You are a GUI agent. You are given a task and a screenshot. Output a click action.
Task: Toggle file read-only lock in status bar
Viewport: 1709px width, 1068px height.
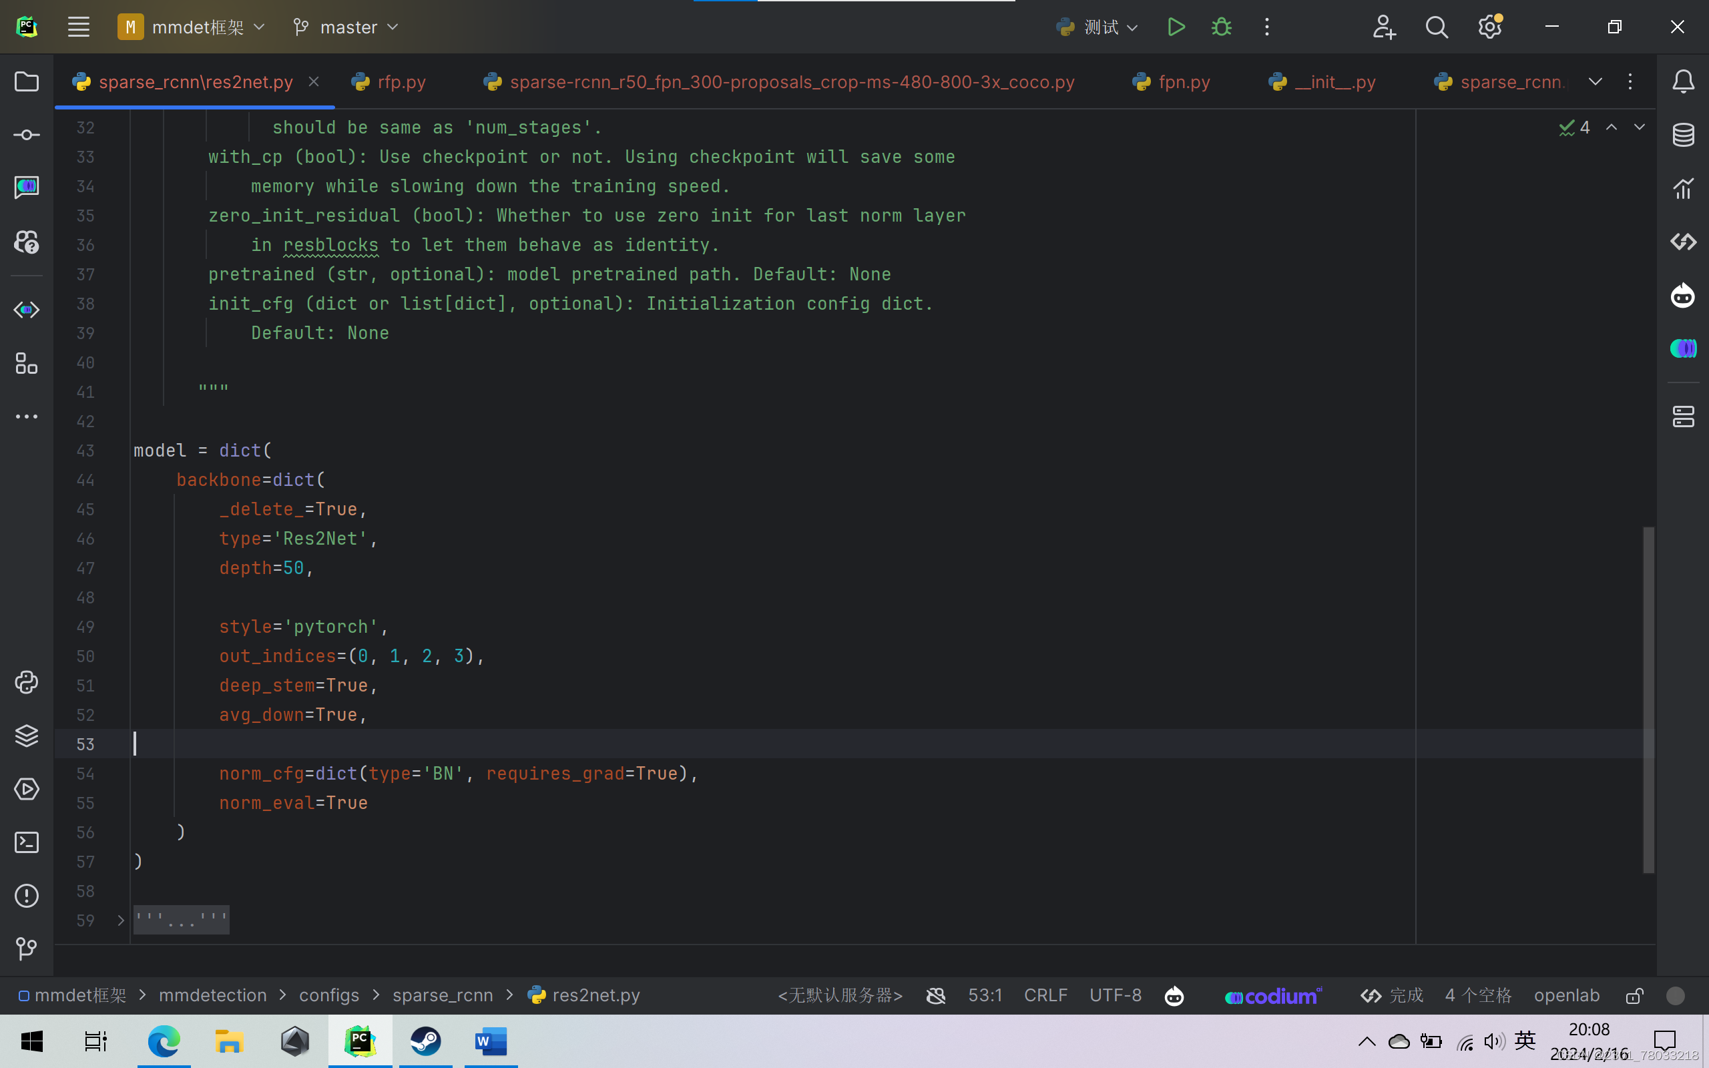pos(1634,995)
